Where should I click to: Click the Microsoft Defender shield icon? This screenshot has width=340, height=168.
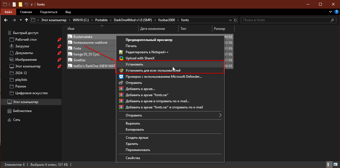(x=121, y=77)
